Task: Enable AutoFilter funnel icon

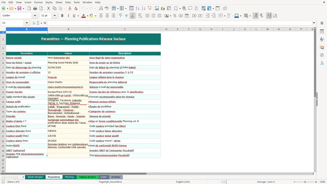Action: point(150,8)
